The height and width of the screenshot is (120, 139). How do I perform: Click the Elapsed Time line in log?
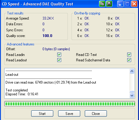pyautogui.click(x=22, y=94)
